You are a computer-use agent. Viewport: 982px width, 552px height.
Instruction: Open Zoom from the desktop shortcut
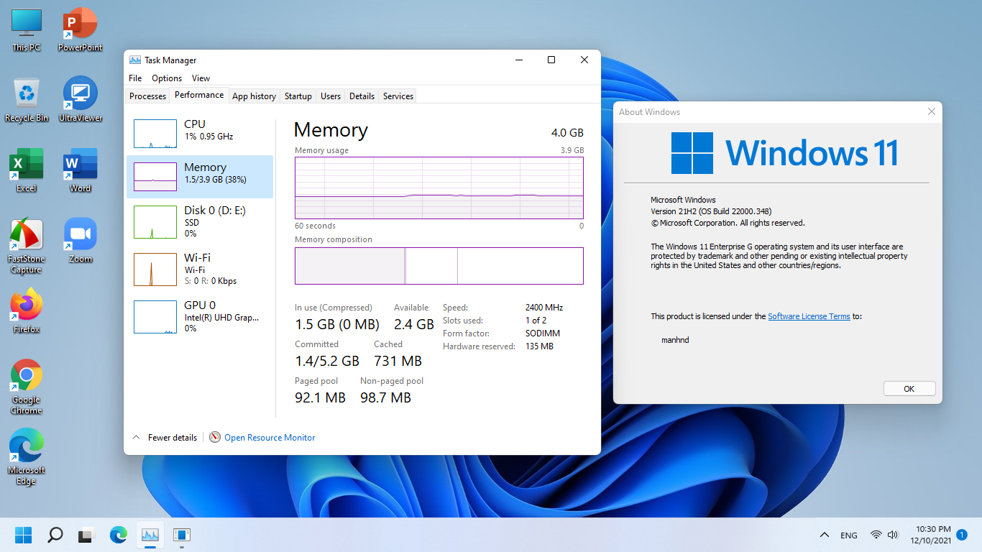point(80,241)
